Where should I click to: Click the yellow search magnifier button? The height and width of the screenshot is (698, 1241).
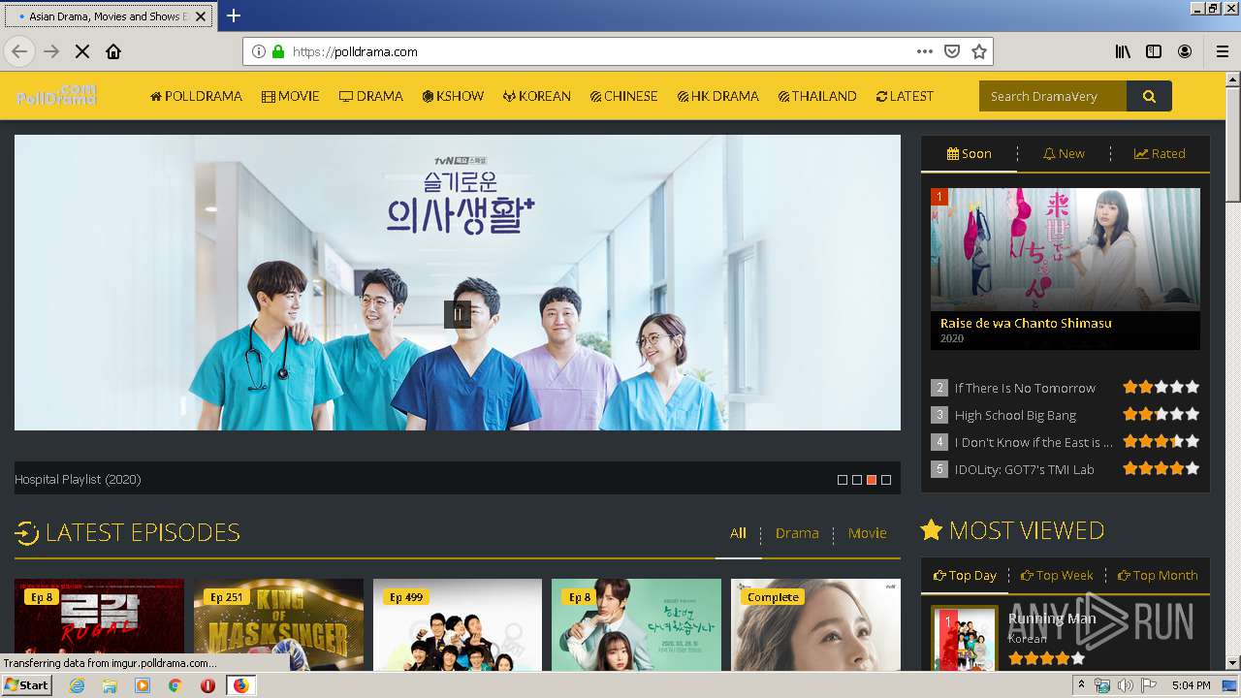(1149, 96)
